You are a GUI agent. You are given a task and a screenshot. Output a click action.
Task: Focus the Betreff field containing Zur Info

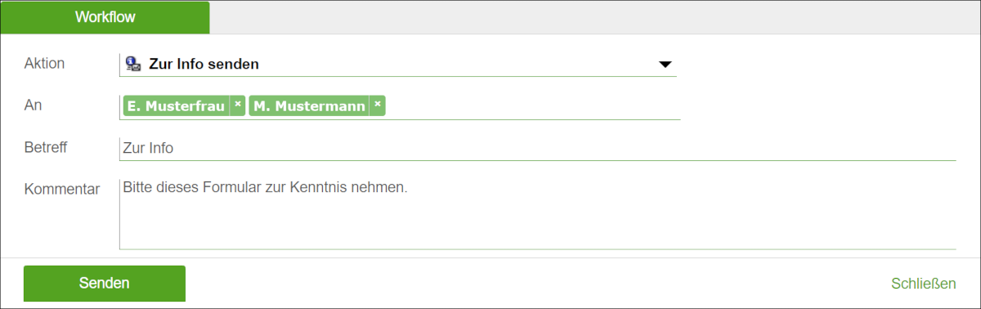pos(538,148)
